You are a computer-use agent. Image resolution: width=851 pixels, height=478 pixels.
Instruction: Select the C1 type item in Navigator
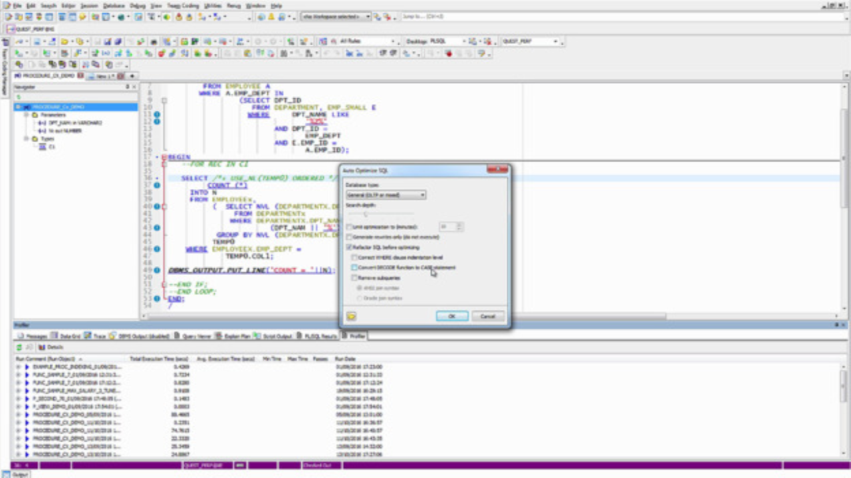coord(47,147)
